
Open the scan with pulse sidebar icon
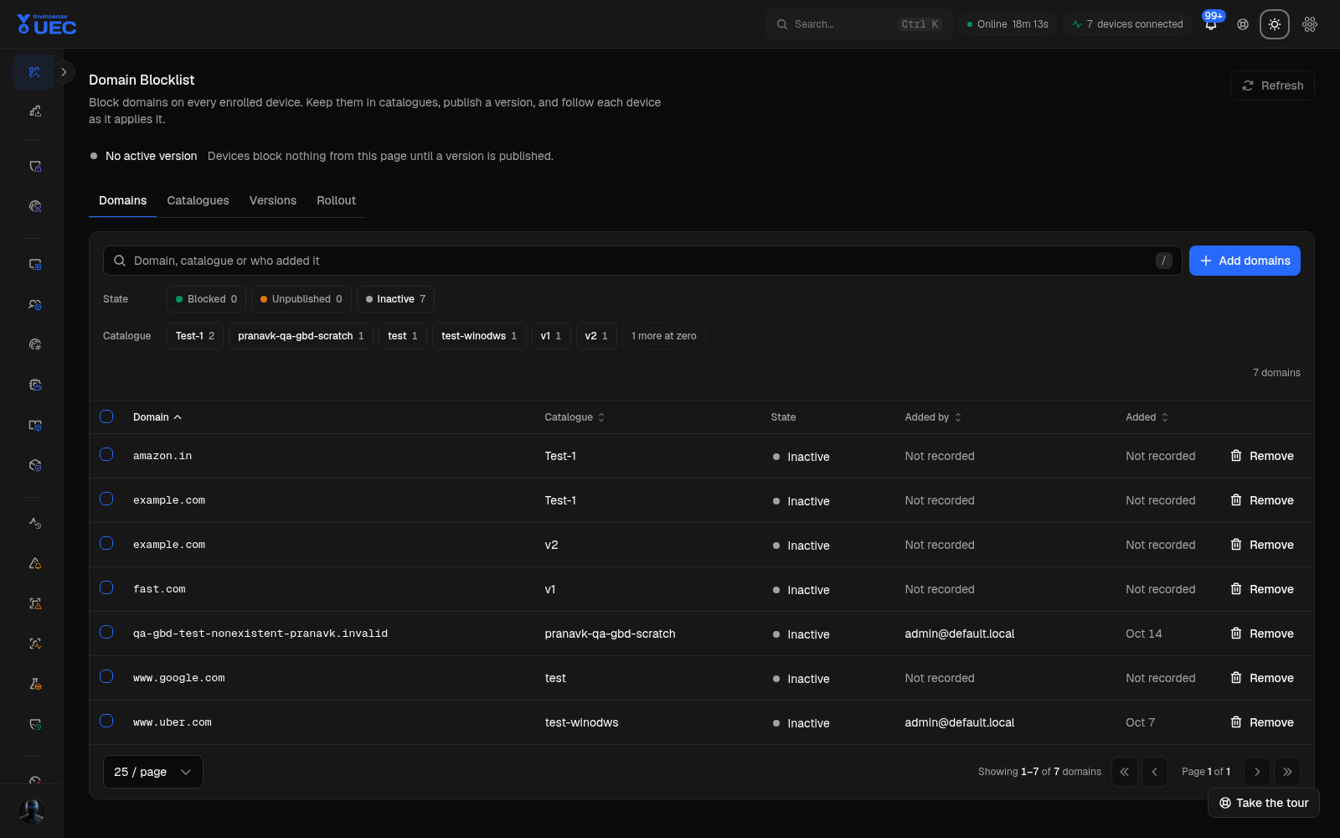pos(34,644)
